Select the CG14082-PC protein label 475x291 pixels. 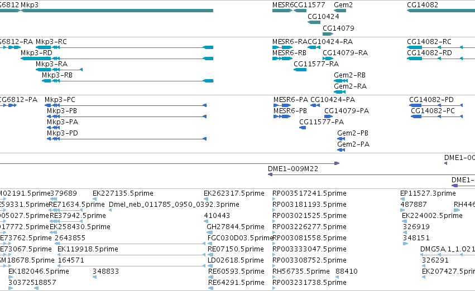pyautogui.click(x=433, y=111)
